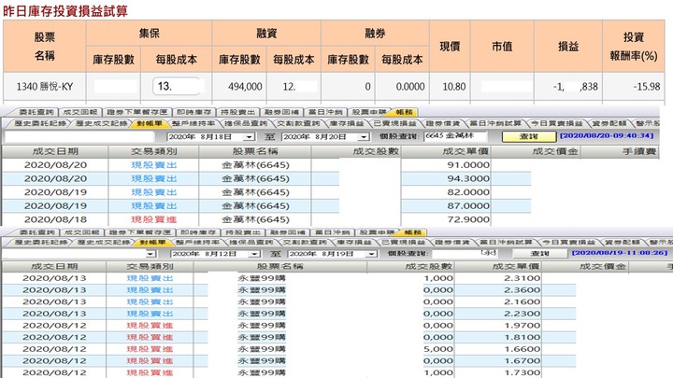Focus the 個股查詢 field containing 6645 金萬林
Image resolution: width=673 pixels, height=378 pixels.
tap(455, 136)
